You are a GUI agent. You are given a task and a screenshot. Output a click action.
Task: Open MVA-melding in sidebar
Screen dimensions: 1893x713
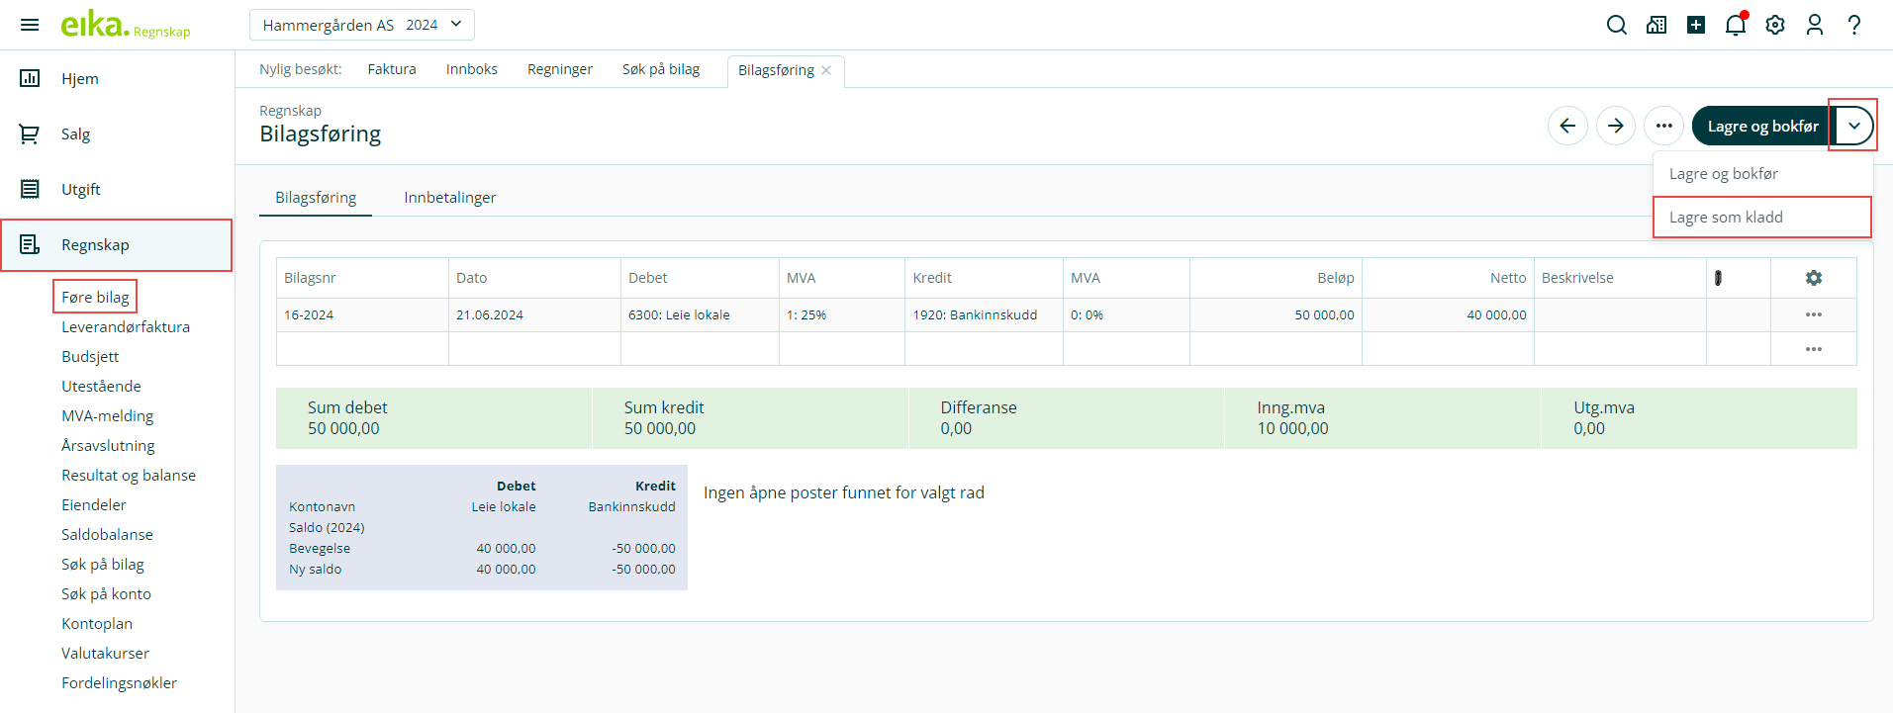coord(107,415)
